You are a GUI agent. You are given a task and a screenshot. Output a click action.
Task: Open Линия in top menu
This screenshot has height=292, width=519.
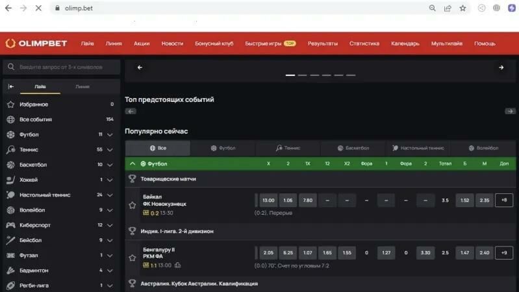(114, 43)
